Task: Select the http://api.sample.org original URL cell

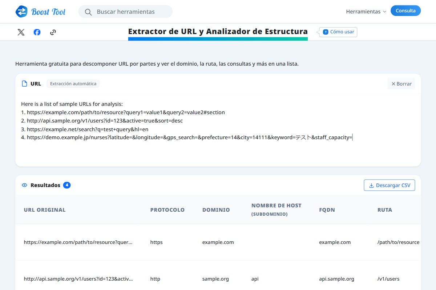Action: [78, 279]
